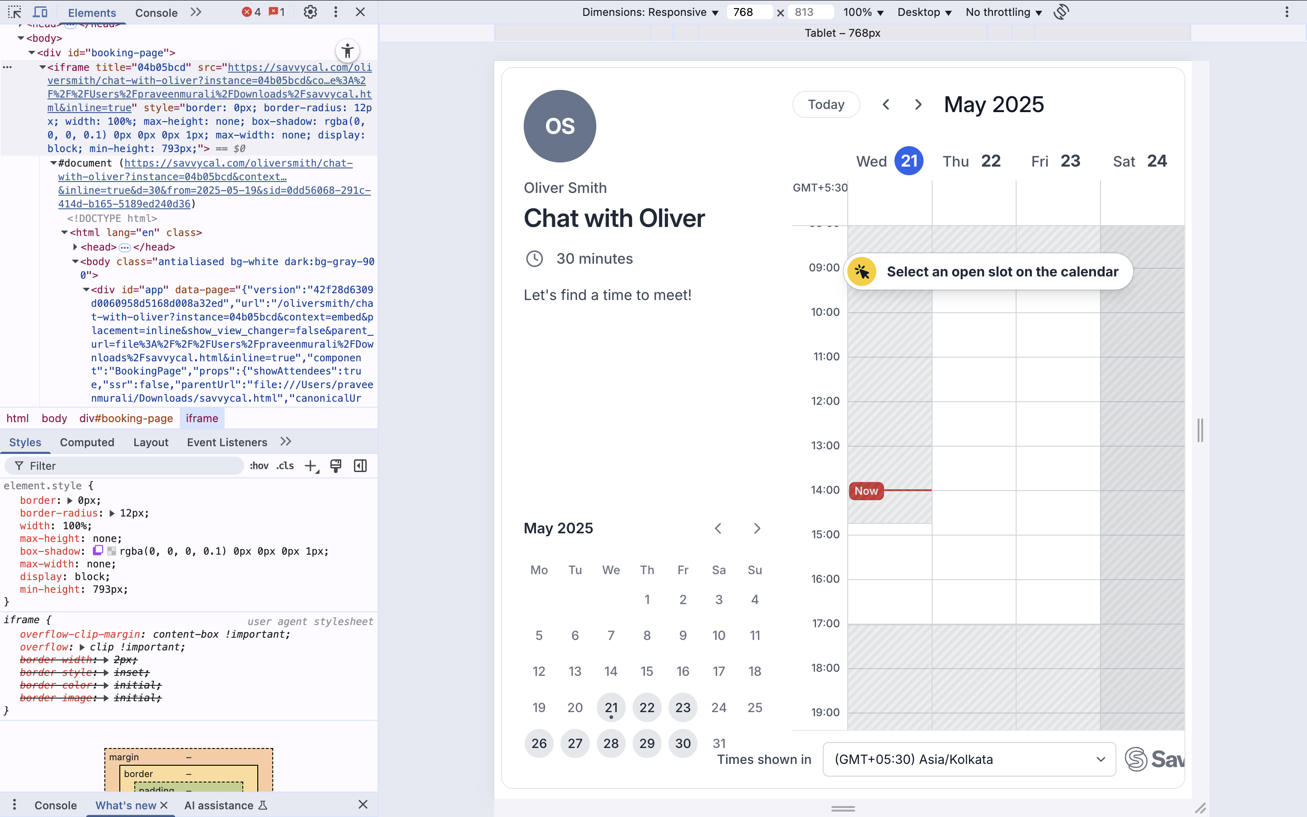Toggle the .cls class editor button
The image size is (1307, 817).
(x=285, y=466)
